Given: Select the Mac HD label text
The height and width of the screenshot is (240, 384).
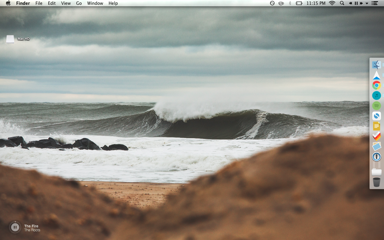Looking at the screenshot, I should pos(23,39).
